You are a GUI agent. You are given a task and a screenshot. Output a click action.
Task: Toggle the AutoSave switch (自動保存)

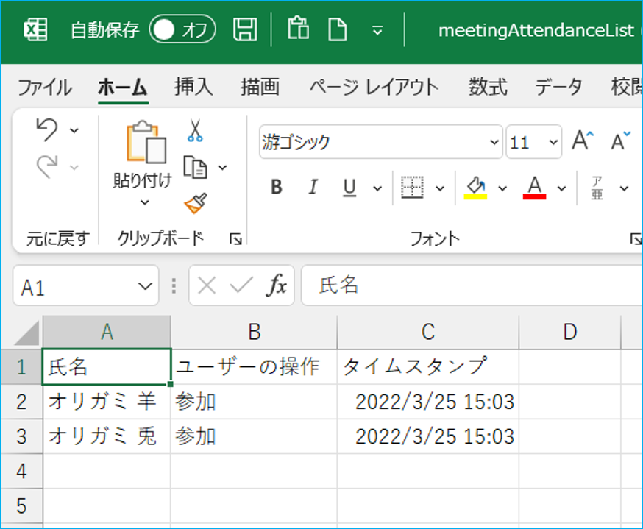click(x=182, y=29)
